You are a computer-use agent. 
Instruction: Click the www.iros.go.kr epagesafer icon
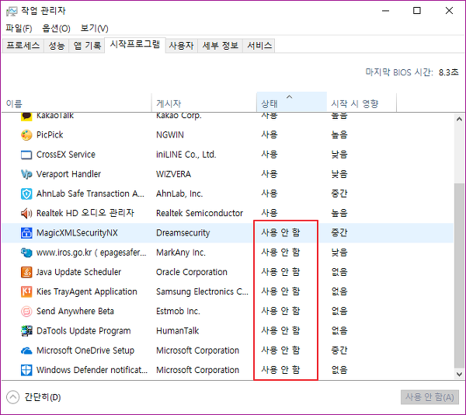tap(26, 253)
